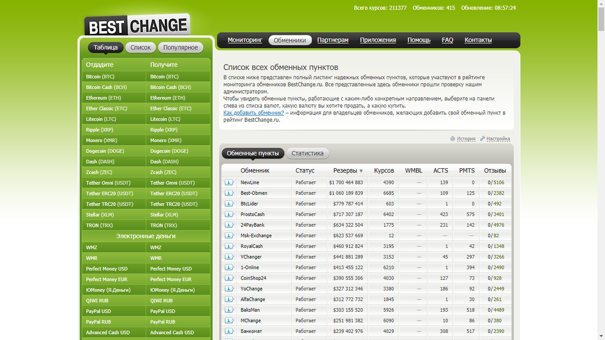Open the Контакты menu item
Image resolution: width=605 pixels, height=340 pixels.
tap(478, 40)
